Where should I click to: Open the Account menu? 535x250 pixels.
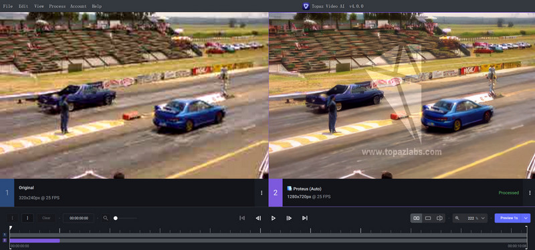point(78,6)
